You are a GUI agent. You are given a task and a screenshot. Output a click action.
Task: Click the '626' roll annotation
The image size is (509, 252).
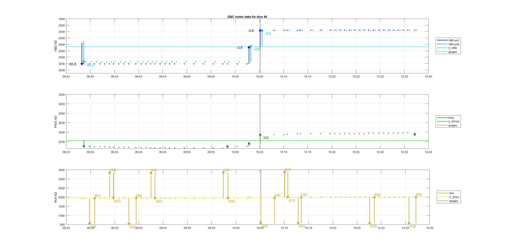pyautogui.click(x=278, y=195)
